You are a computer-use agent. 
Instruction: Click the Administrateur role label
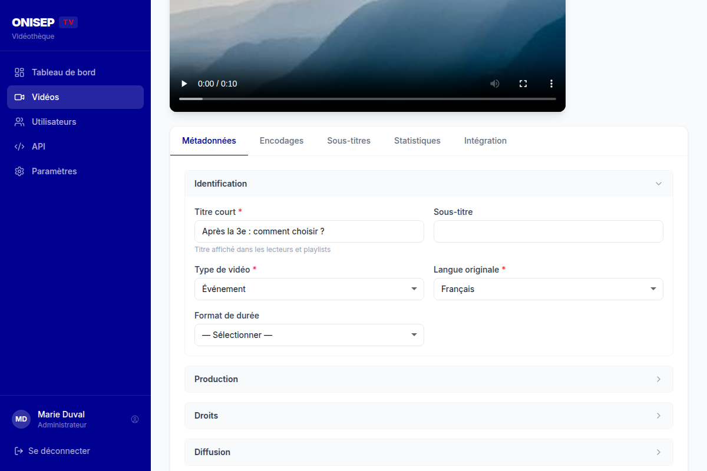point(62,425)
